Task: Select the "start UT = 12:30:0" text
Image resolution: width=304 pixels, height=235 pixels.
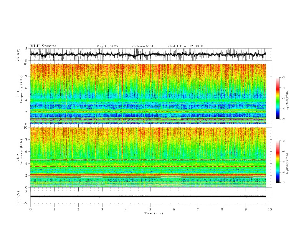Action: coord(185,46)
